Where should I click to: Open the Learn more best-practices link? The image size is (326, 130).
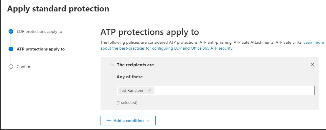click(x=212, y=45)
